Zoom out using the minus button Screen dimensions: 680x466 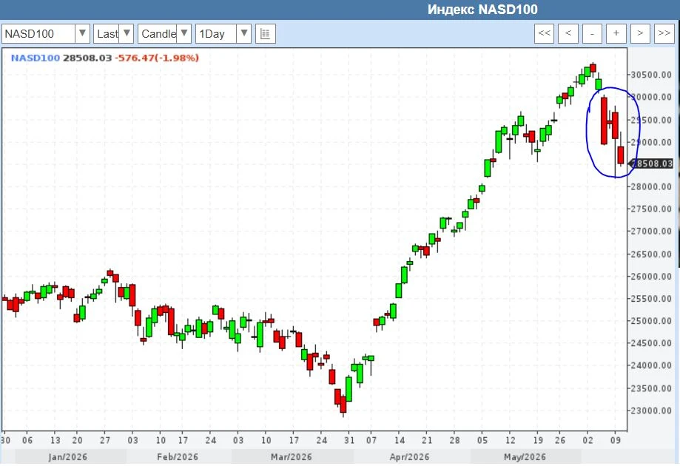[592, 33]
